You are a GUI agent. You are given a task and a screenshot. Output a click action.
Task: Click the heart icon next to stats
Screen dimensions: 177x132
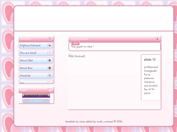(154, 60)
